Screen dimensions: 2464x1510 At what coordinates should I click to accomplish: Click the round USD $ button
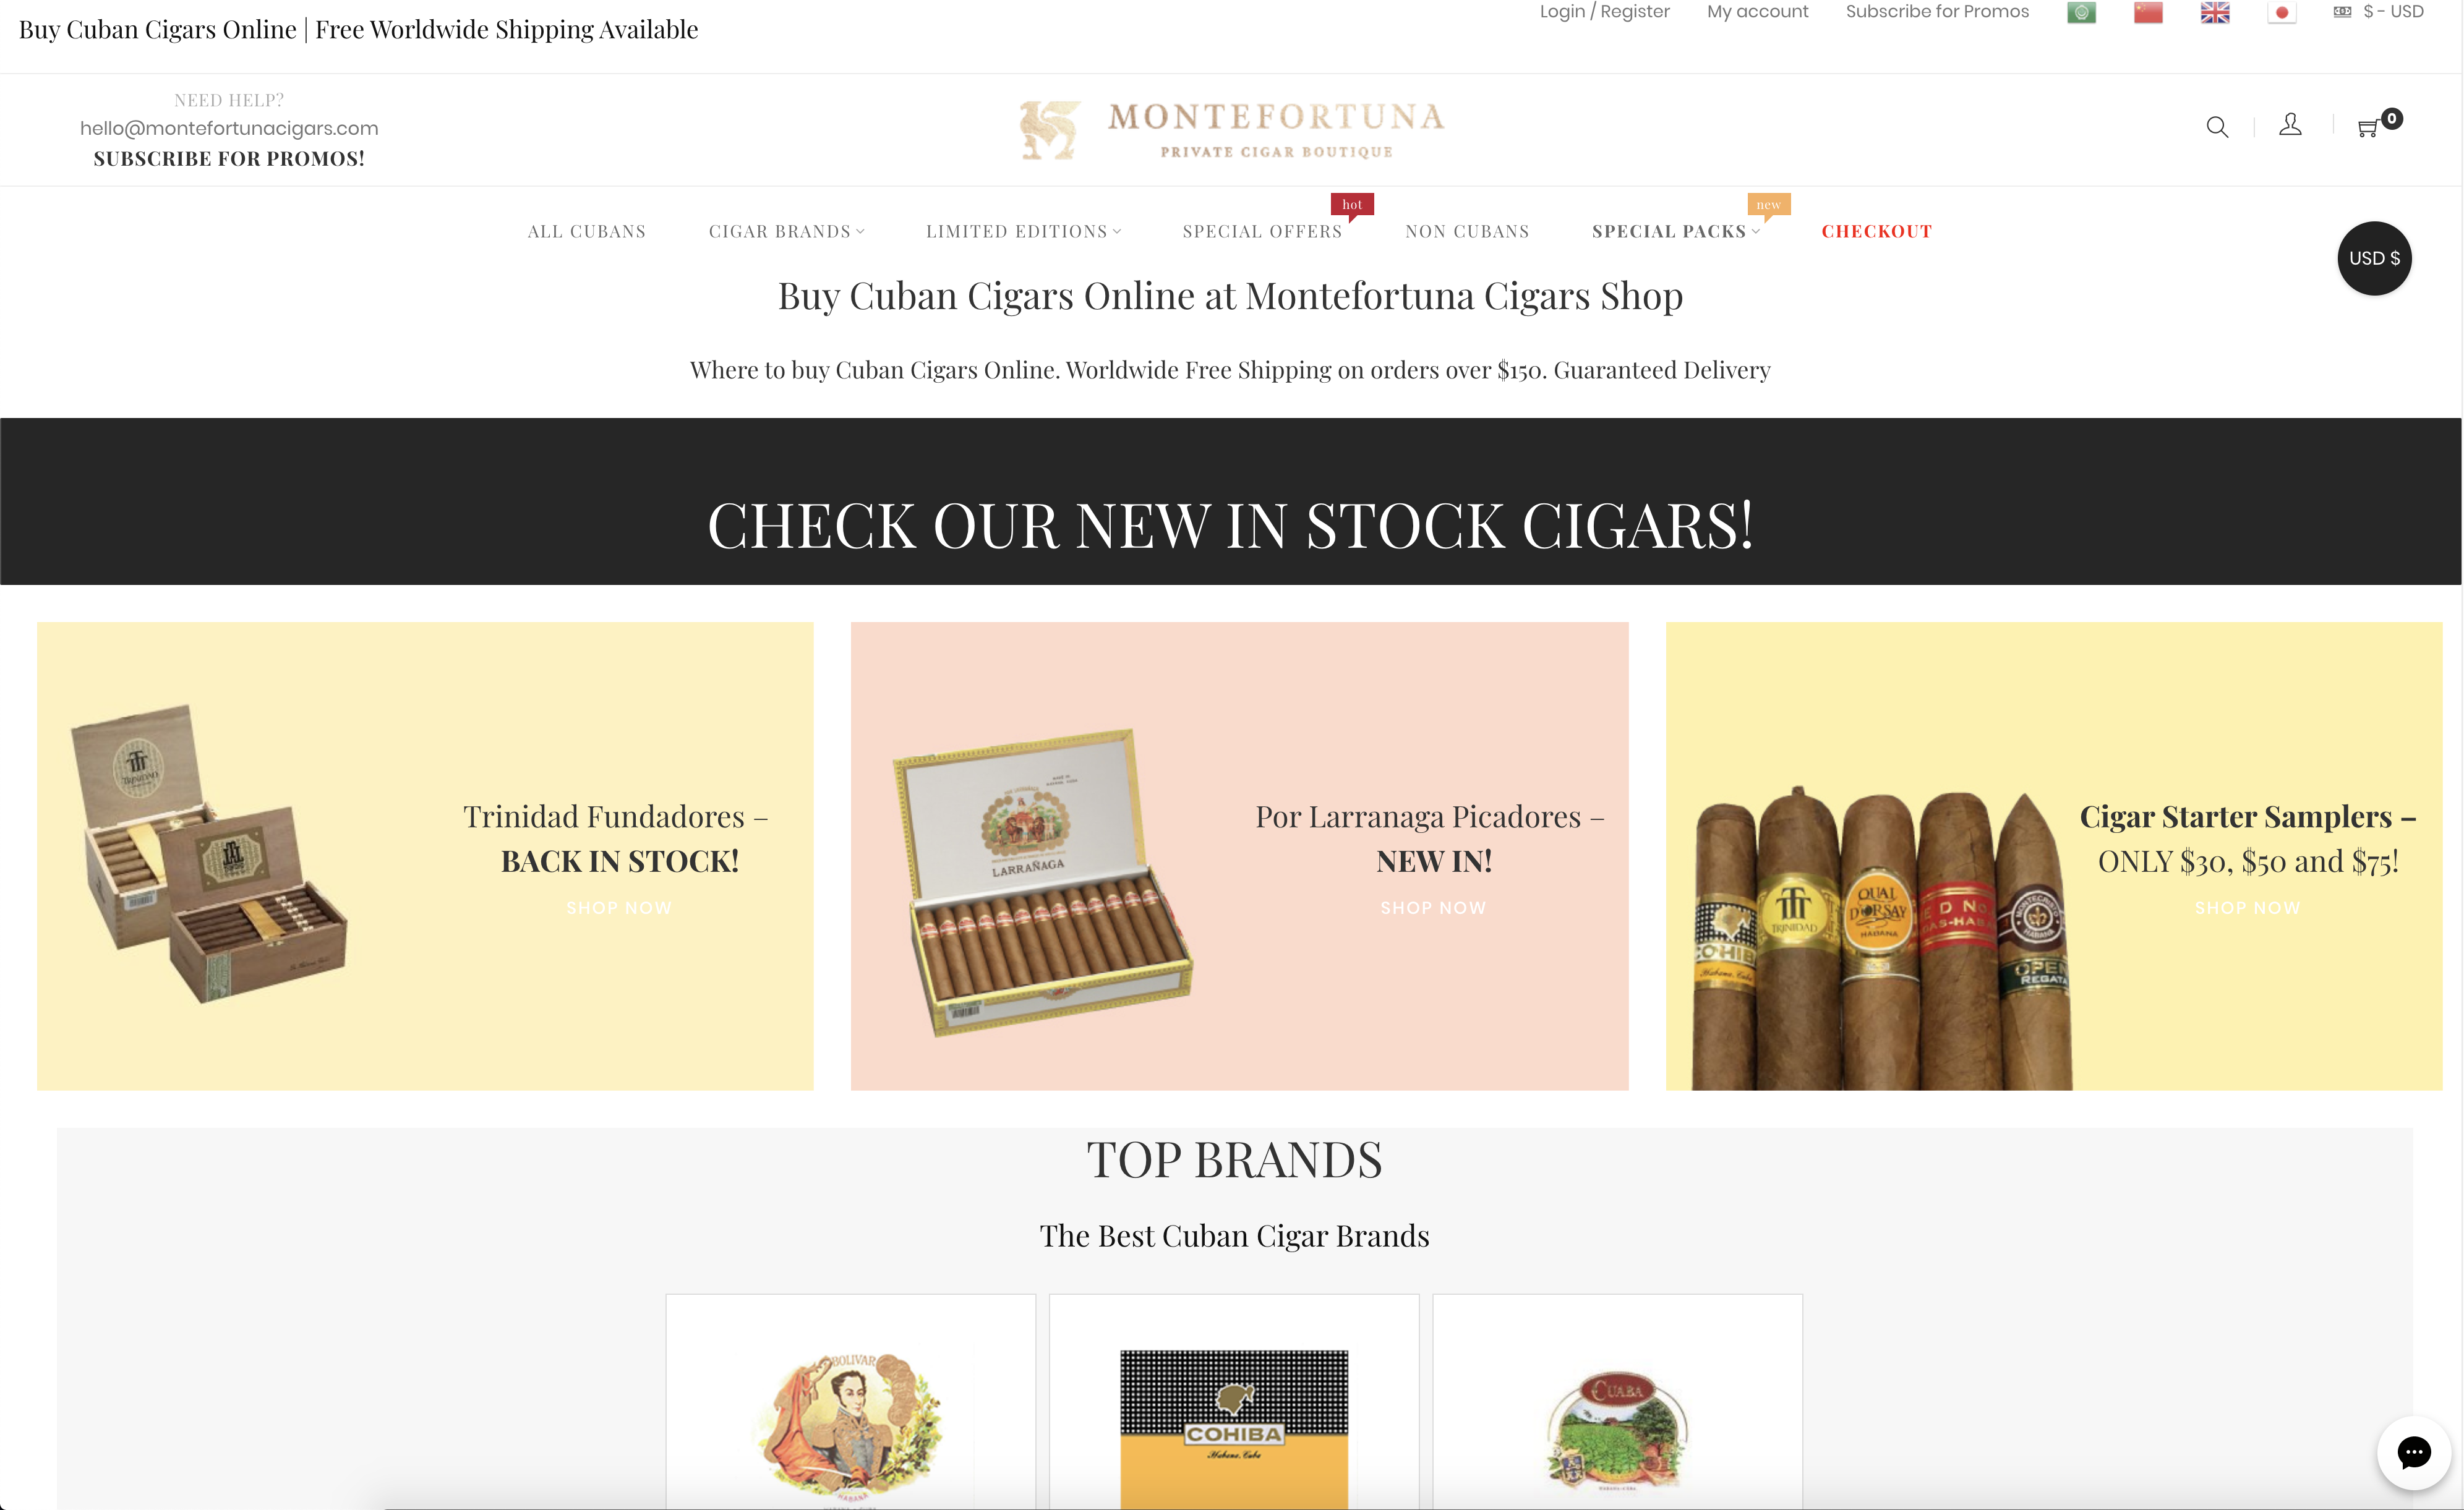pyautogui.click(x=2374, y=258)
